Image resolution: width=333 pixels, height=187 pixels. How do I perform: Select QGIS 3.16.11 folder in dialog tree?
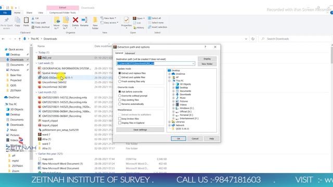[183, 129]
